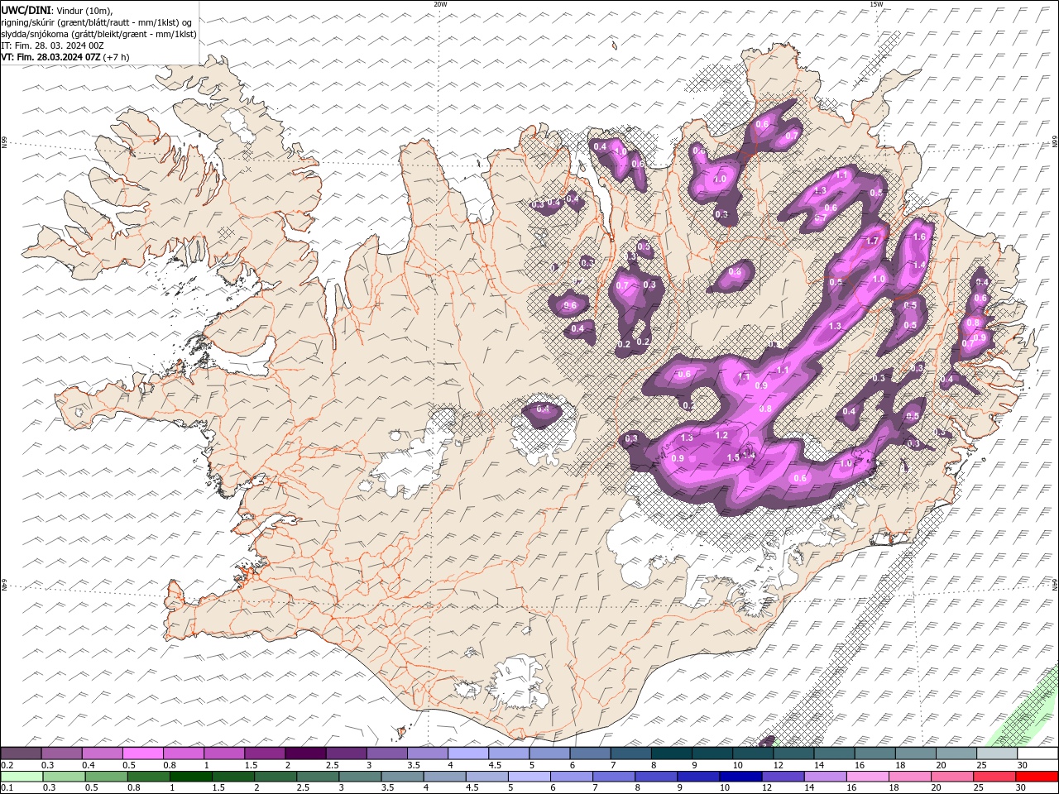The height and width of the screenshot is (794, 1059).
Task: Click the '0.1' label under lower legend
Action: click(7, 788)
